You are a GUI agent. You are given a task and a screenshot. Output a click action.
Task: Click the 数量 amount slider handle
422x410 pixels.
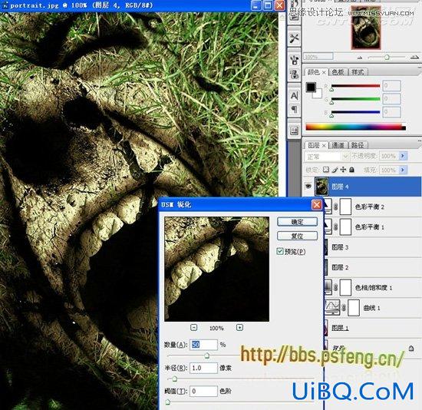tap(206, 355)
